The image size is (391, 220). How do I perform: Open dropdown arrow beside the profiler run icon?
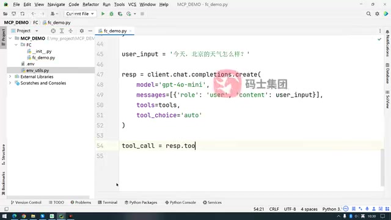[x=135, y=13]
